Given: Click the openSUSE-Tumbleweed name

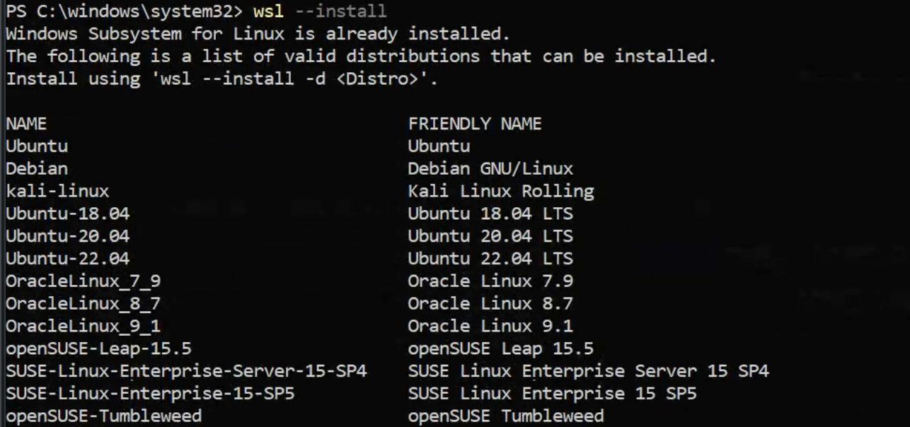Looking at the screenshot, I should tap(104, 416).
